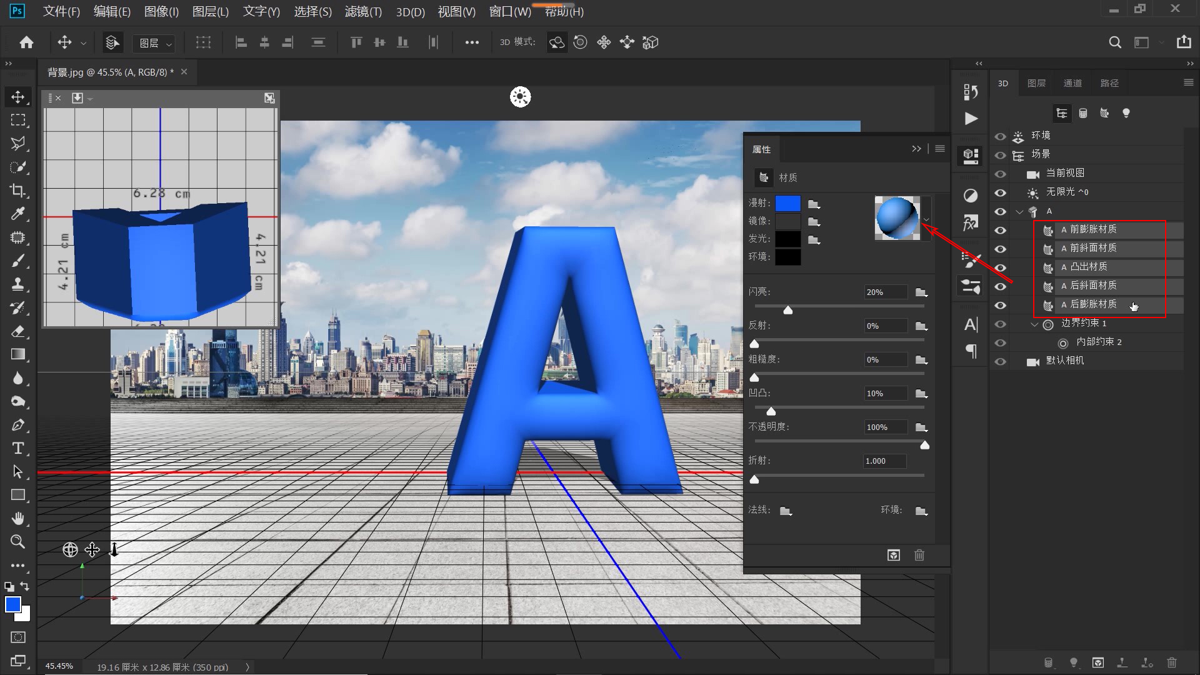This screenshot has width=1200, height=675.
Task: Toggle visibility of 边界约束 1
Action: coord(1001,324)
